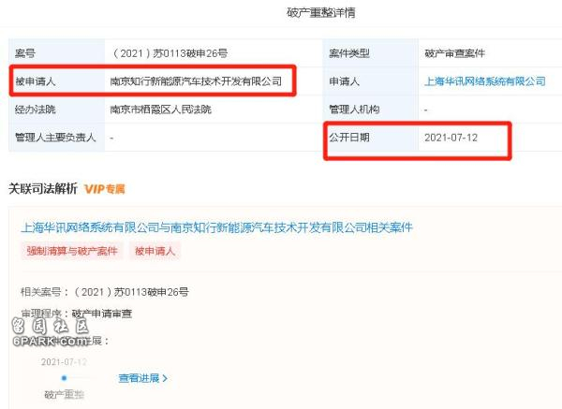Click the blue timeline dot for 2021-07-12
Viewport: 562px width, 409px height.
[64, 378]
